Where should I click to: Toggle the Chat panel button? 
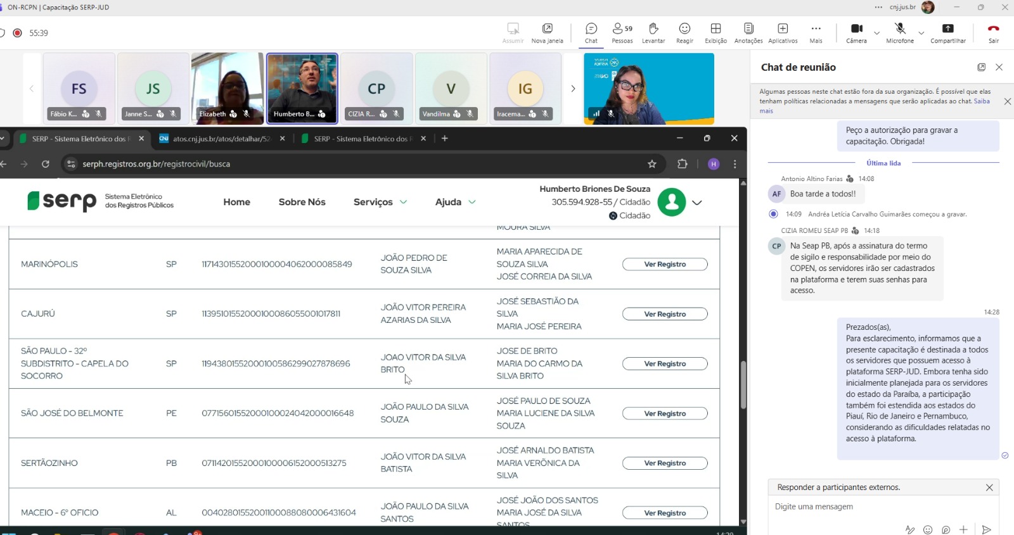click(x=591, y=33)
